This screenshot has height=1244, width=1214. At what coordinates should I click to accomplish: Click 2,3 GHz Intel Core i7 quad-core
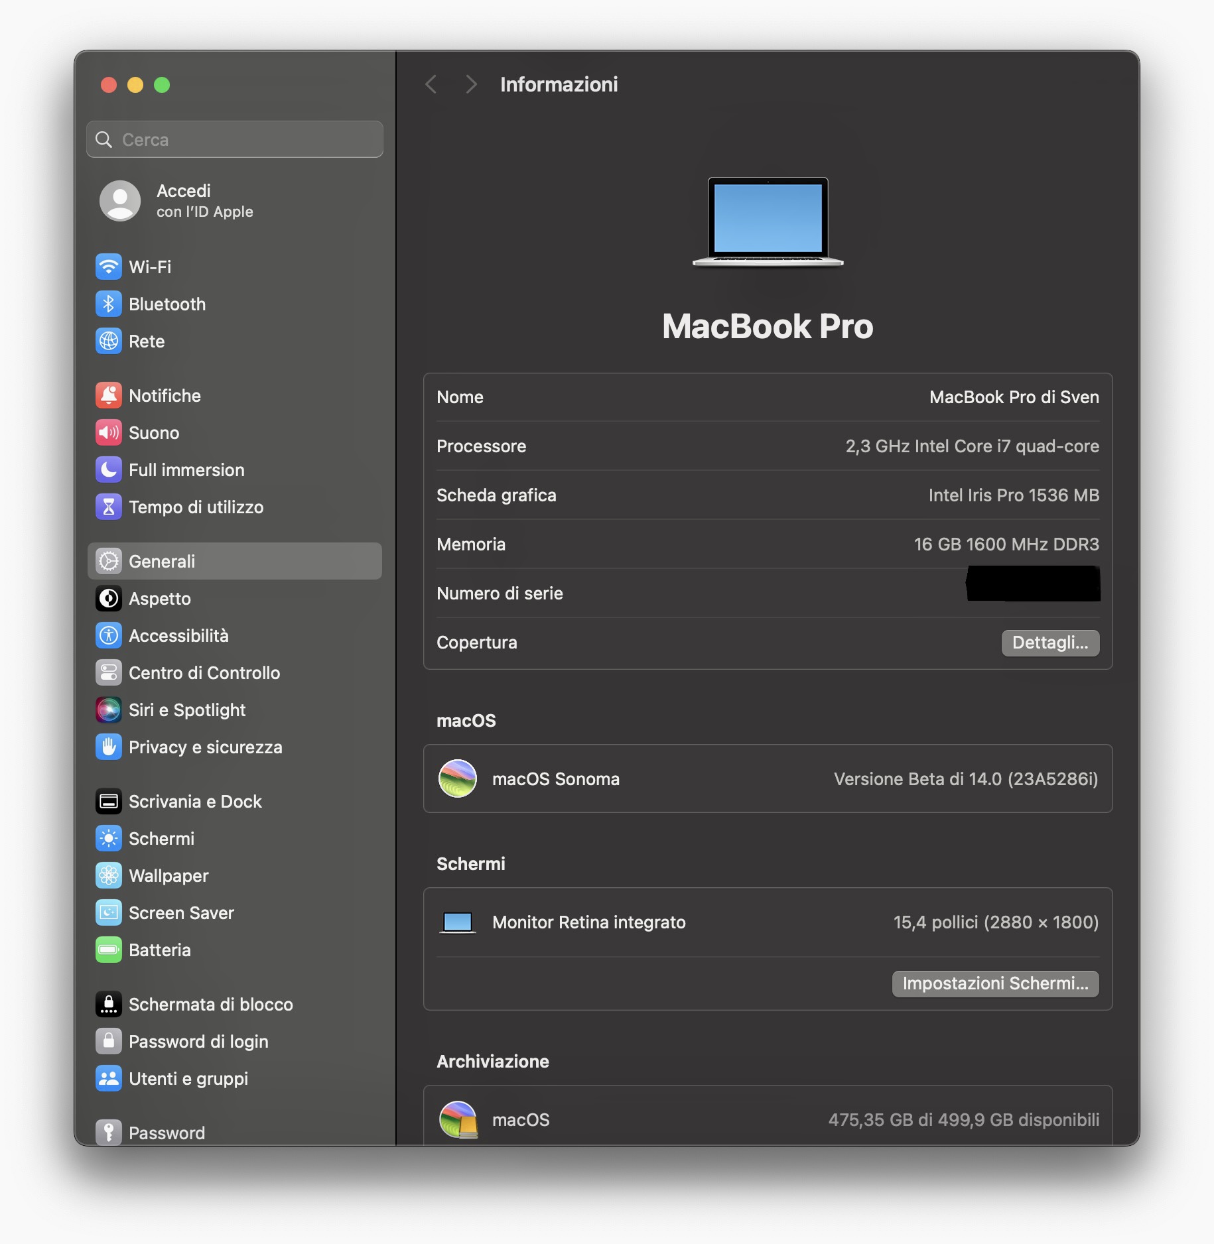[x=972, y=446]
